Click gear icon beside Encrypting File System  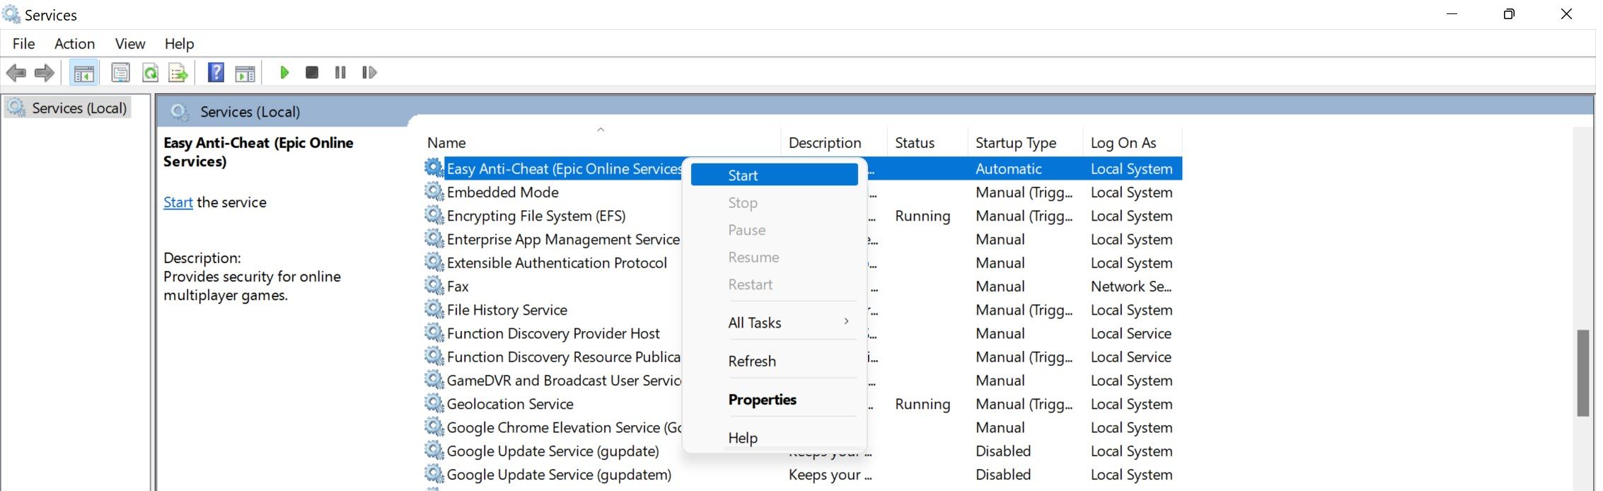point(434,215)
